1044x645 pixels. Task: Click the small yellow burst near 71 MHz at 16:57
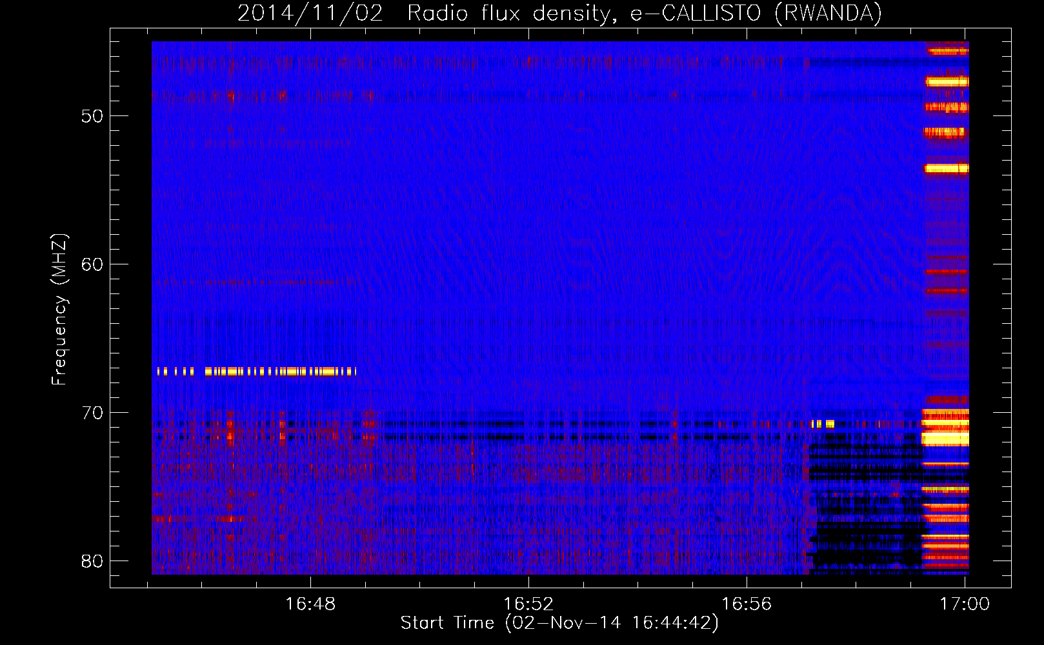tap(823, 424)
